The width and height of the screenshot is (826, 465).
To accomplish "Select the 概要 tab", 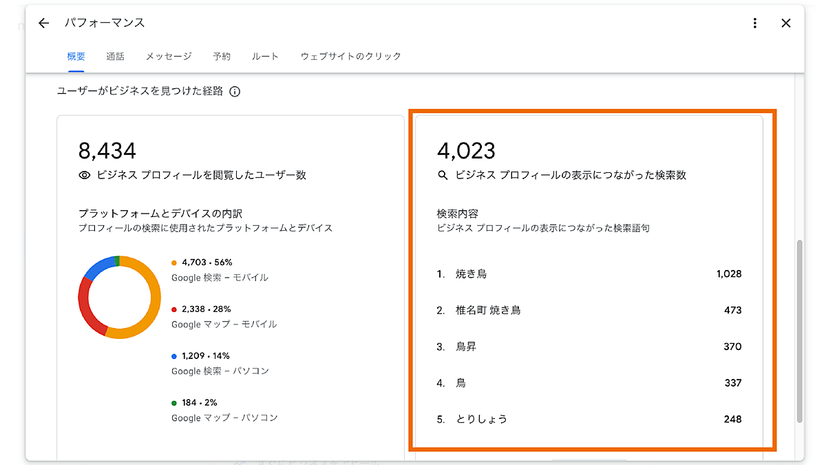I will pyautogui.click(x=76, y=56).
